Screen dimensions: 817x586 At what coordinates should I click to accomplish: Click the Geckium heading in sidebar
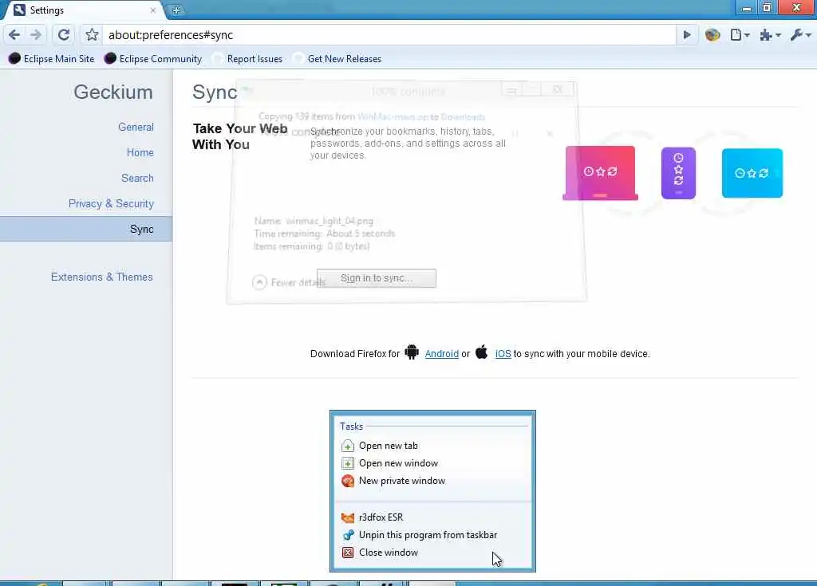coord(113,92)
